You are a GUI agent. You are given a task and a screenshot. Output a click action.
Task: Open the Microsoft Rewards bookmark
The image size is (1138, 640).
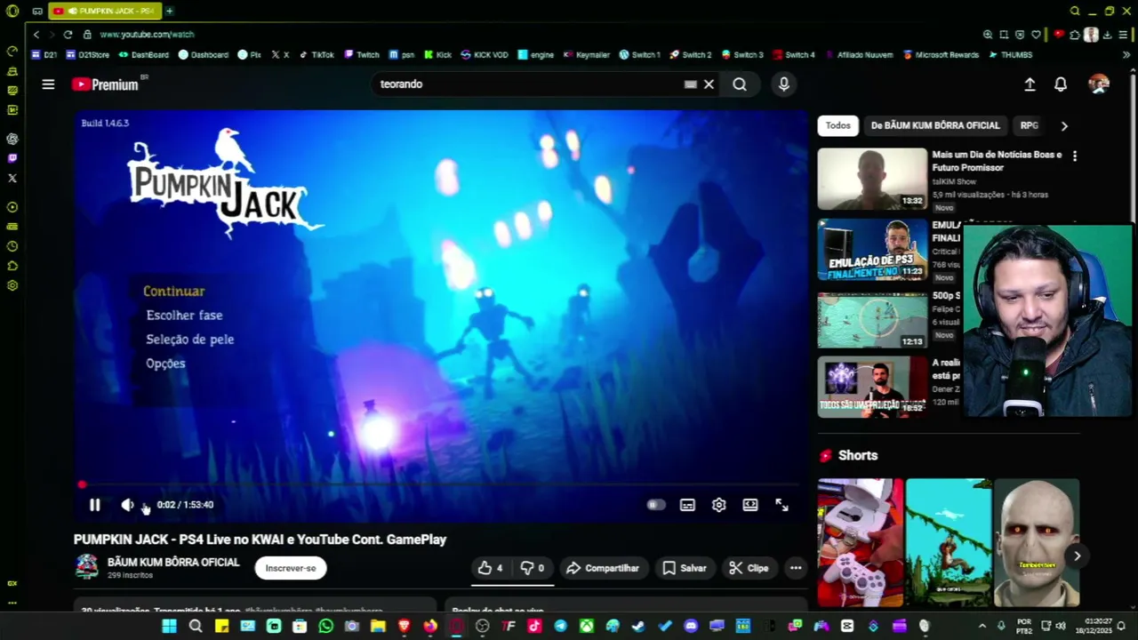(941, 55)
